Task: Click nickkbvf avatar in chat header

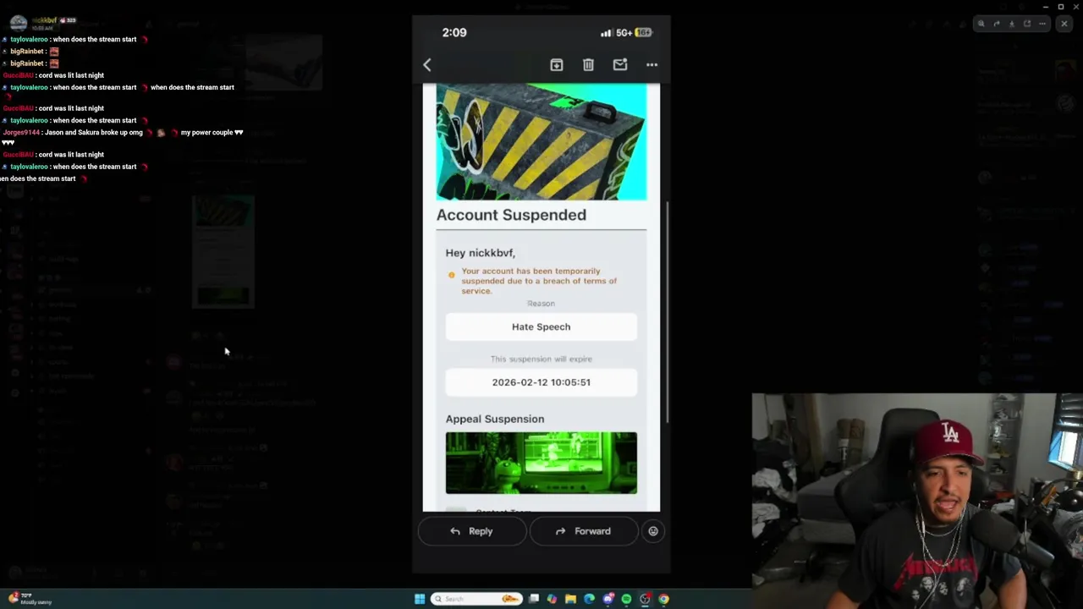Action: [x=18, y=23]
